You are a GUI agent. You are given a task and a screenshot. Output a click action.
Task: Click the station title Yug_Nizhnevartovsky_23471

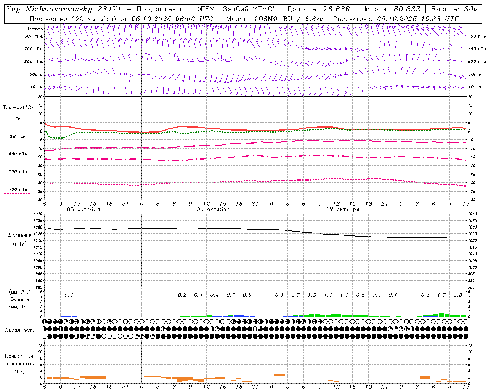(x=64, y=9)
